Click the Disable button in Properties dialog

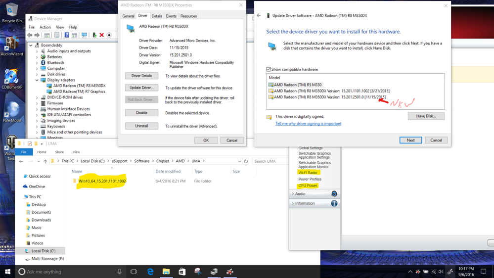pos(141,112)
